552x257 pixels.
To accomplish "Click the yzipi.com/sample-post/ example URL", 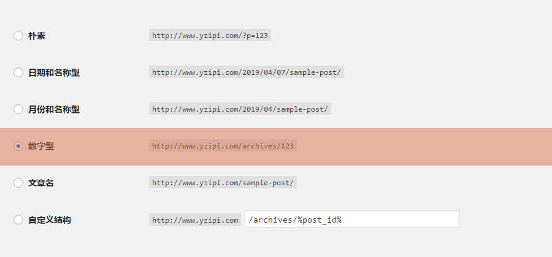I will 223,183.
